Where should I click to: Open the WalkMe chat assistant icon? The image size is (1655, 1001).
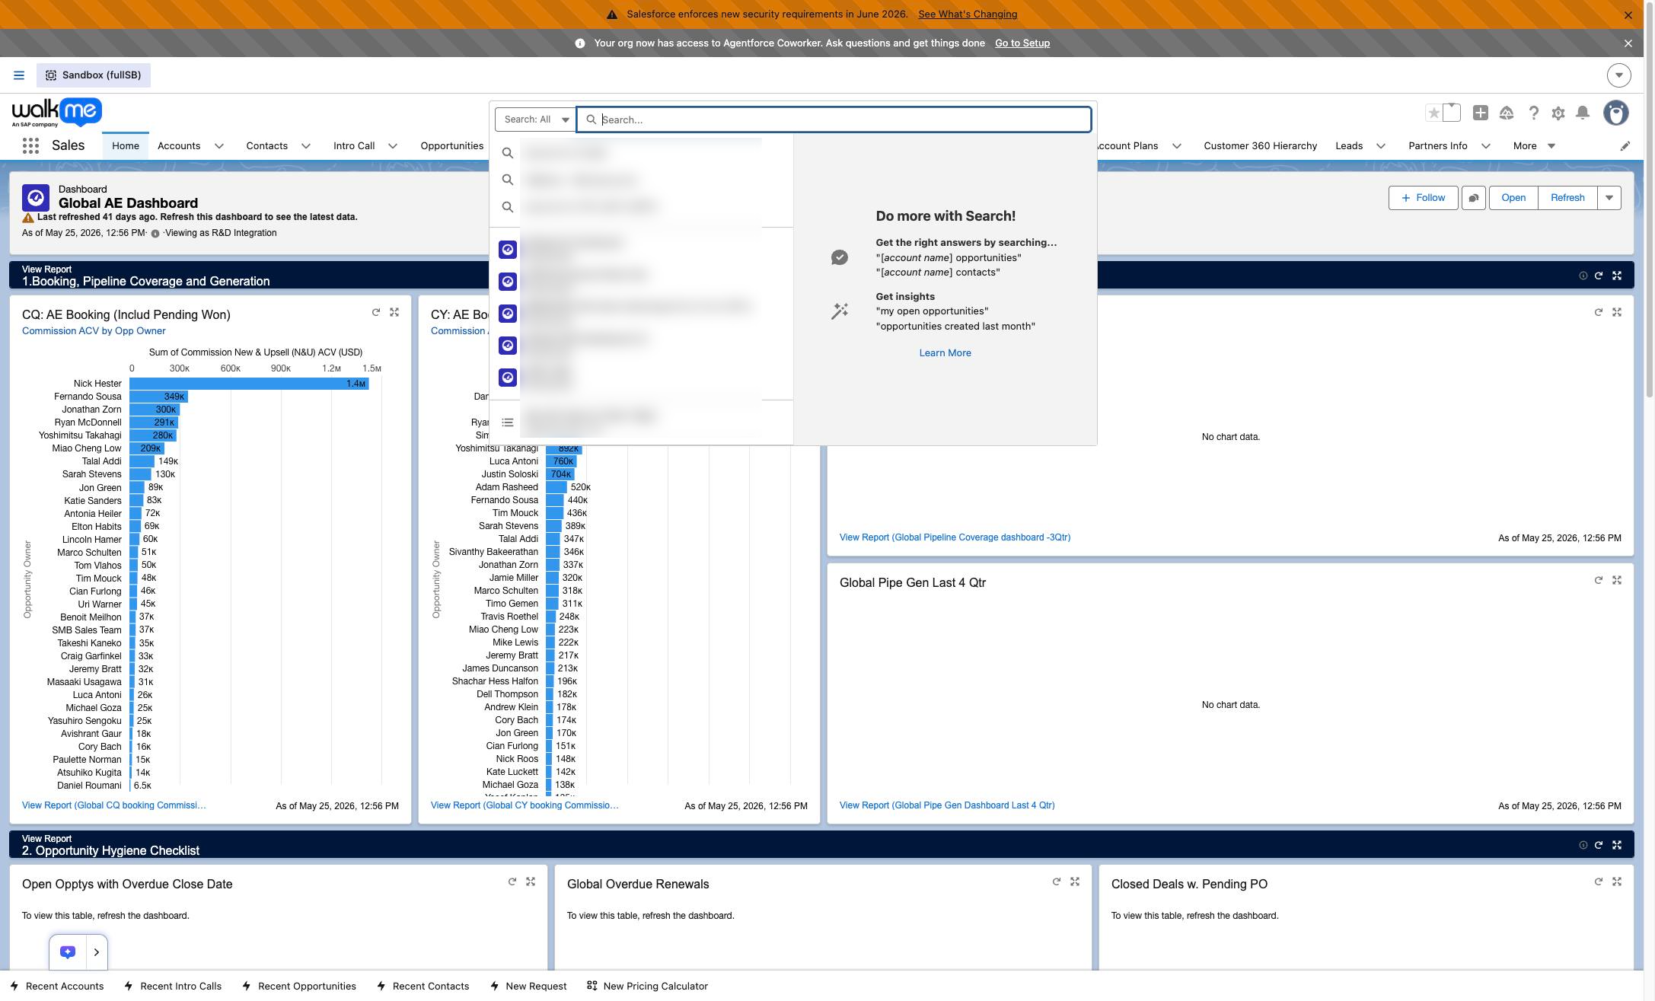point(68,952)
